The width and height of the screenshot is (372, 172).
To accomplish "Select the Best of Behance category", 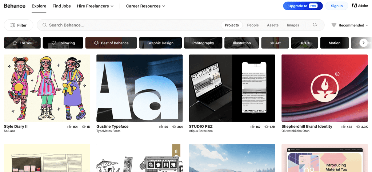I will coord(111,43).
